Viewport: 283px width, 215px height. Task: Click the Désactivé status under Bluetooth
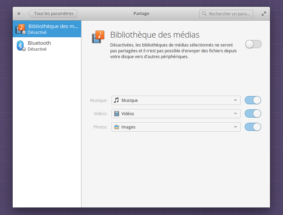[x=37, y=49]
